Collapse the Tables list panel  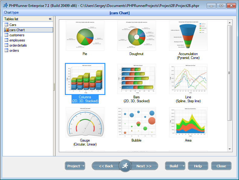(x=50, y=19)
